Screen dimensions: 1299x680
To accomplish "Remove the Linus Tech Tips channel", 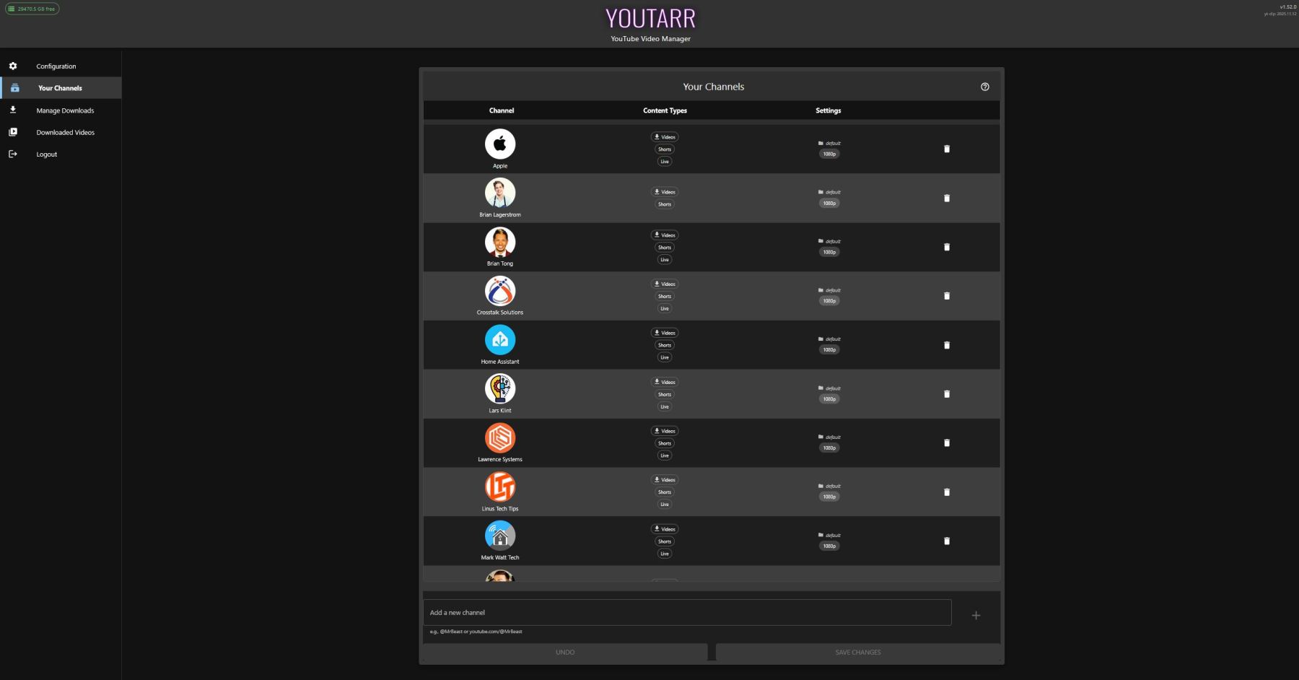I will [x=947, y=492].
